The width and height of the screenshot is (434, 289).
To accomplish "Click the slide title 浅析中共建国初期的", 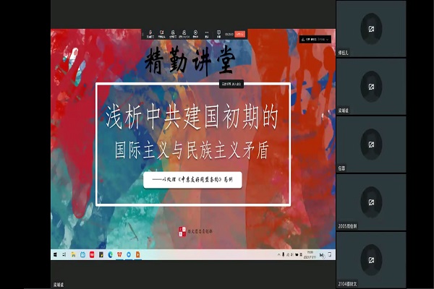I will point(192,114).
